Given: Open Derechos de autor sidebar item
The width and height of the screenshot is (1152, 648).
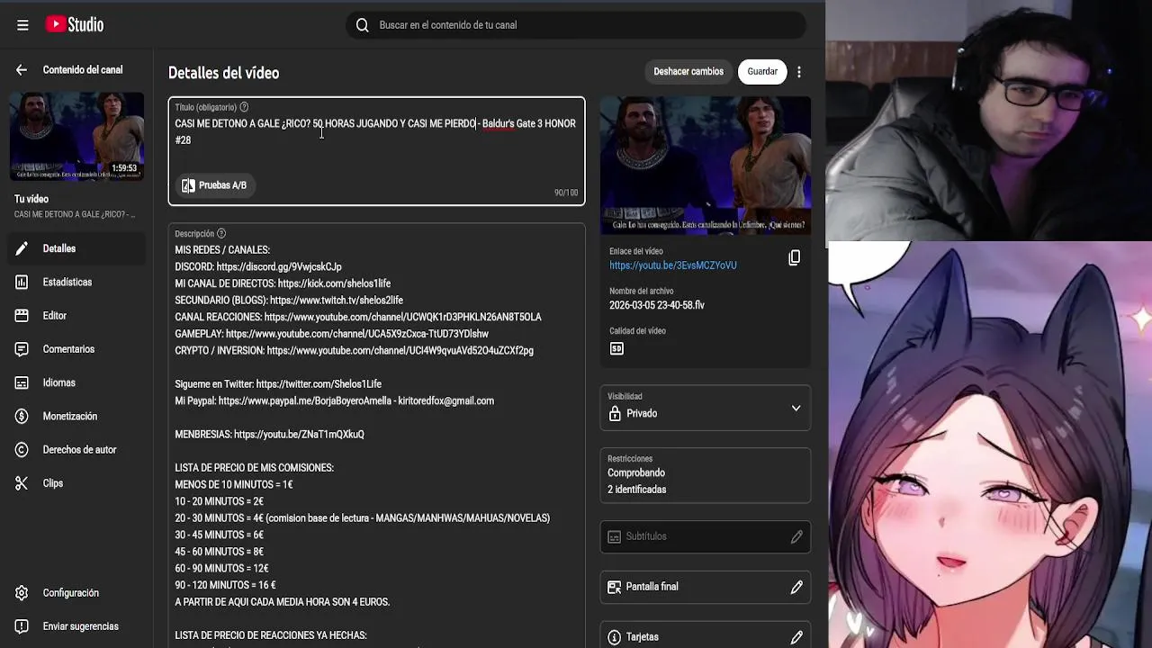Looking at the screenshot, I should [76, 450].
